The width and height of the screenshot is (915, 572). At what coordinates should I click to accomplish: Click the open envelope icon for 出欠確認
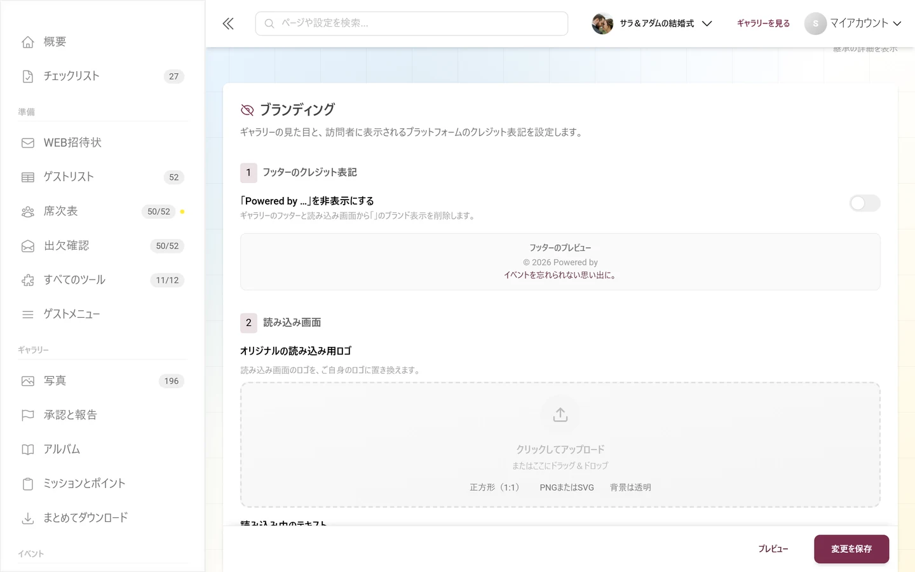(x=28, y=246)
